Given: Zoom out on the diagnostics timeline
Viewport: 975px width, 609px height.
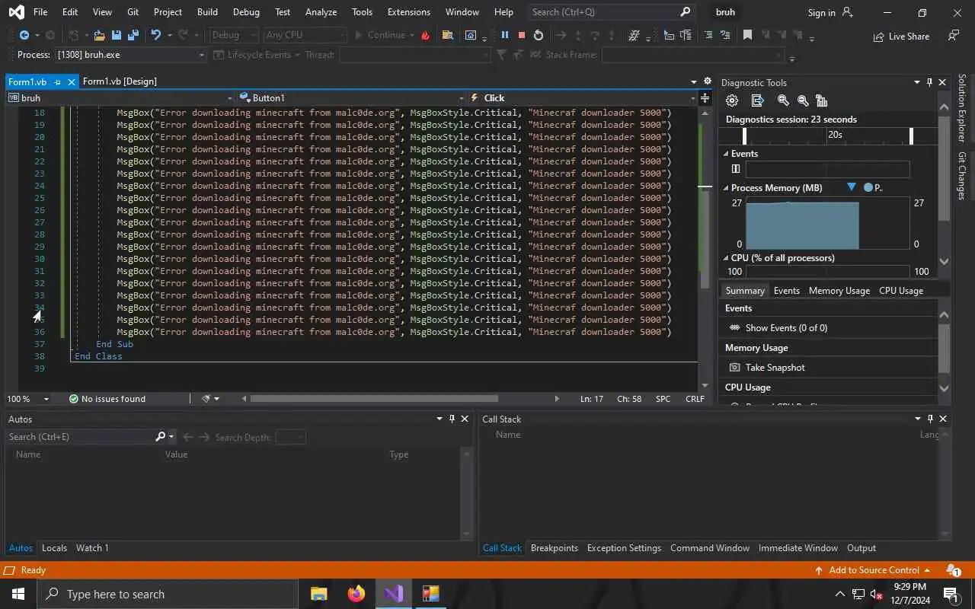Looking at the screenshot, I should [x=803, y=100].
